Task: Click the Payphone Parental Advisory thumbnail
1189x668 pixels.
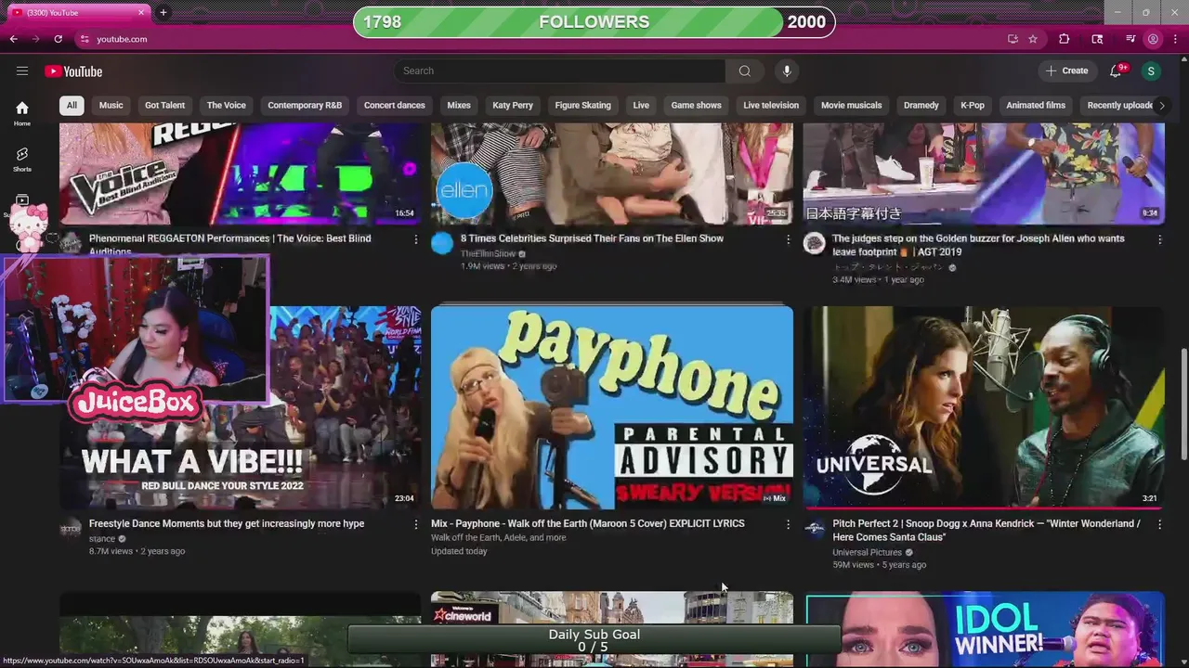Action: (612, 407)
